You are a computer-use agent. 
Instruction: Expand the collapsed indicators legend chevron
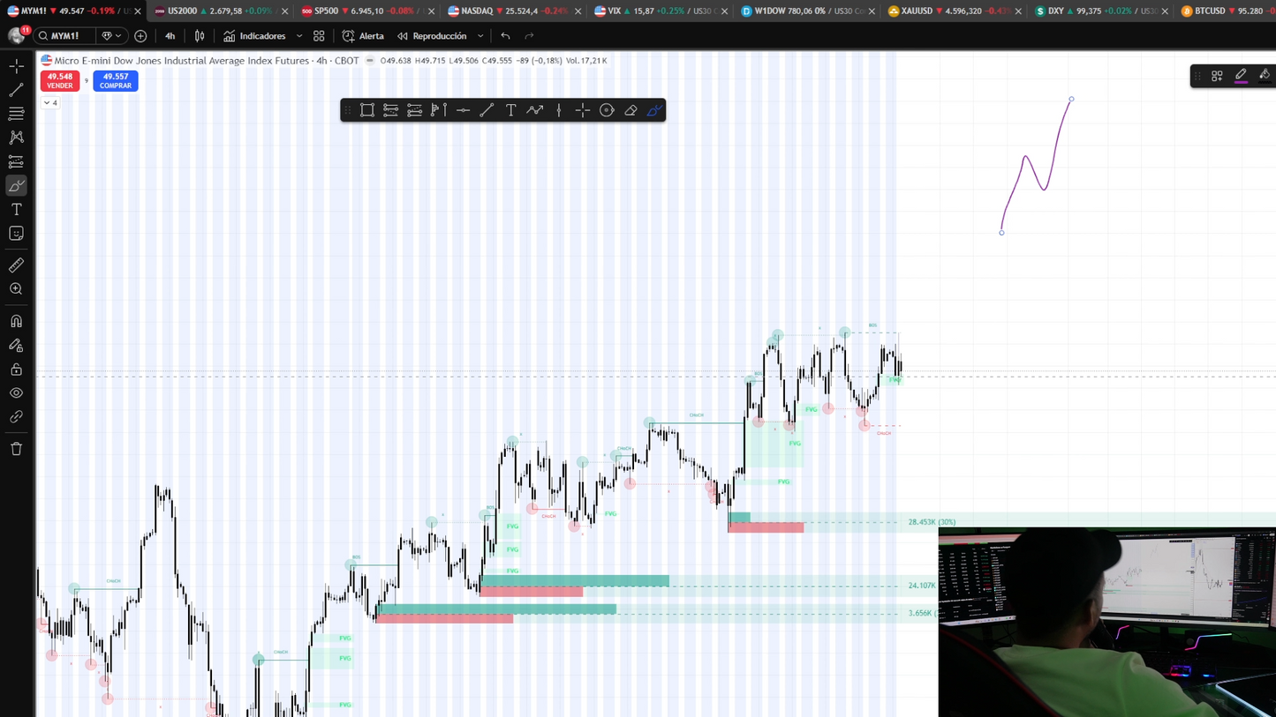point(50,103)
